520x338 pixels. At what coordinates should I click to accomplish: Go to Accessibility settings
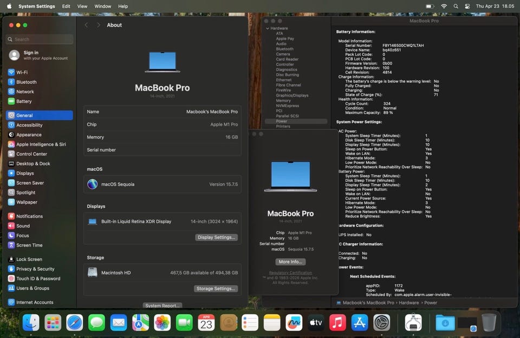(29, 125)
